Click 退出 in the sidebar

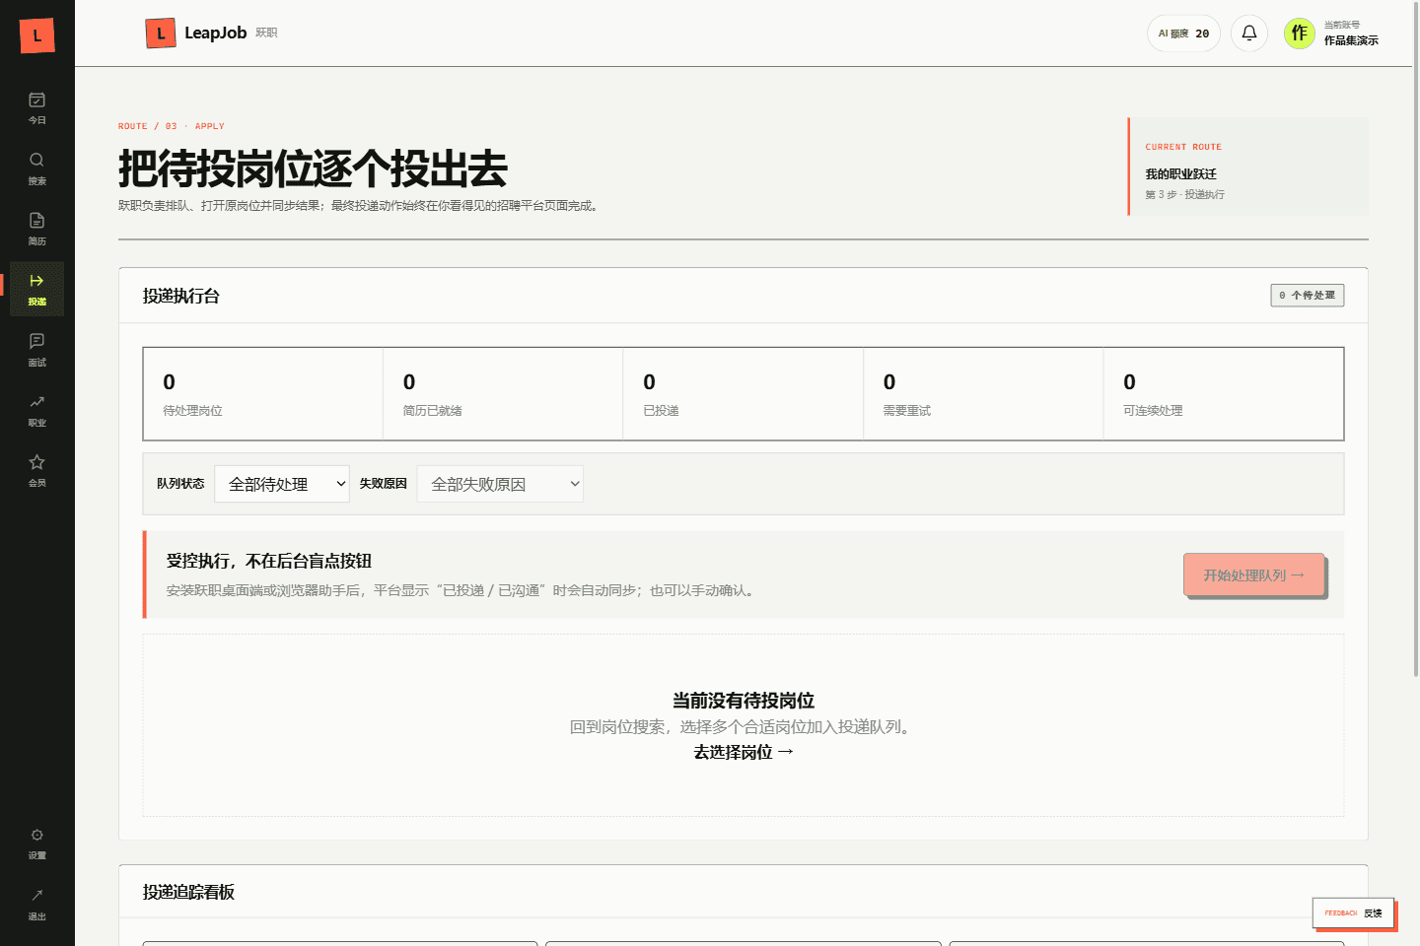click(x=36, y=904)
